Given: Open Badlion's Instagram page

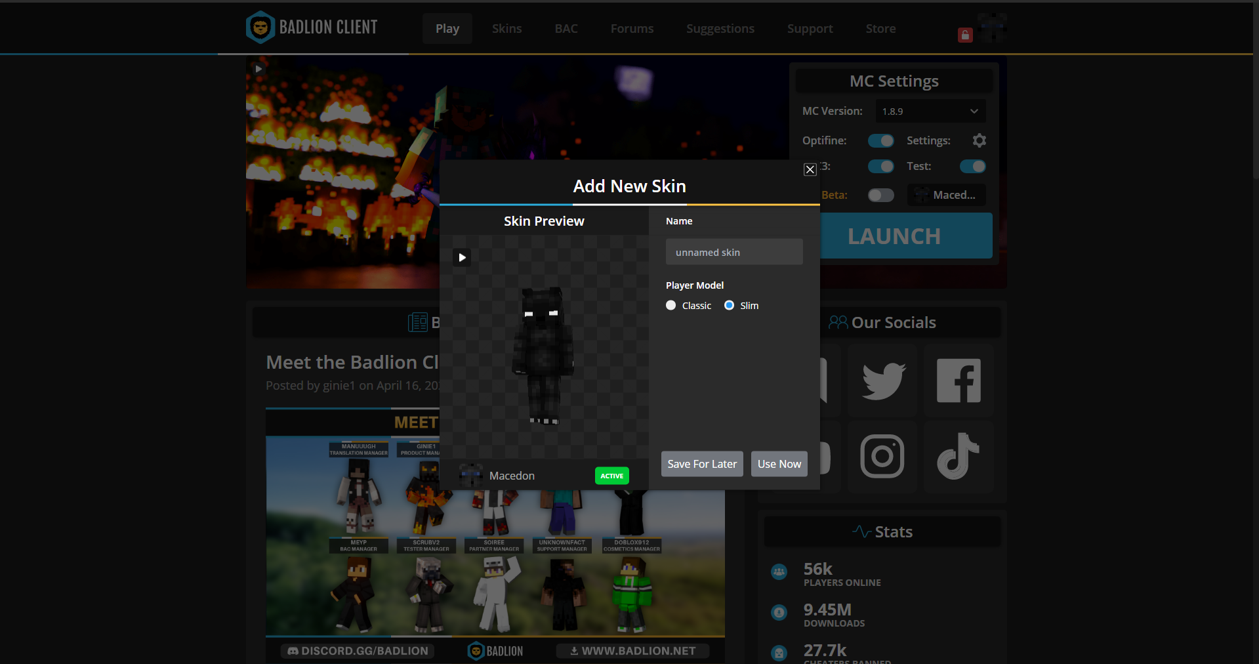Looking at the screenshot, I should [x=882, y=457].
